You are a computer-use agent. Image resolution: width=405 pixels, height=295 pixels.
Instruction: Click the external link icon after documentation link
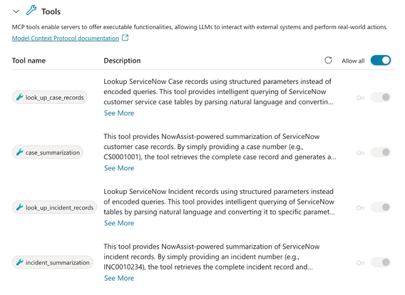click(x=125, y=38)
